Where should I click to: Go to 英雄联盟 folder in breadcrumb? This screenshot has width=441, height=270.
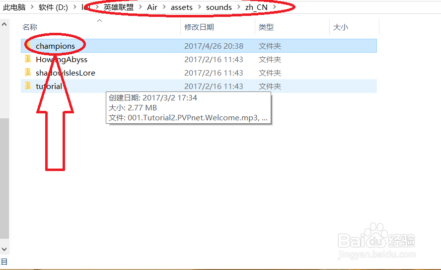click(x=118, y=7)
